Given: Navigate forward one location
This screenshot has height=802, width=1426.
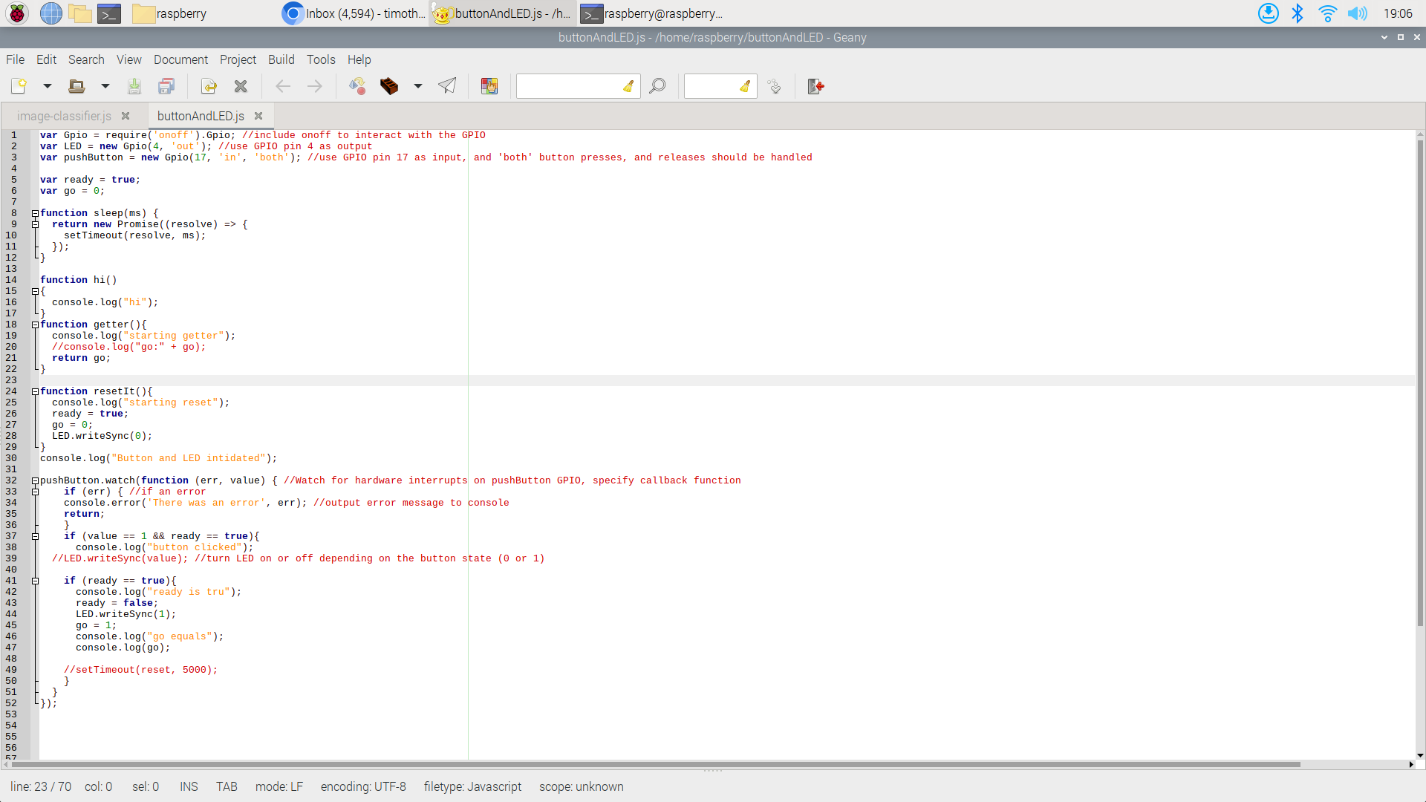Looking at the screenshot, I should [315, 86].
